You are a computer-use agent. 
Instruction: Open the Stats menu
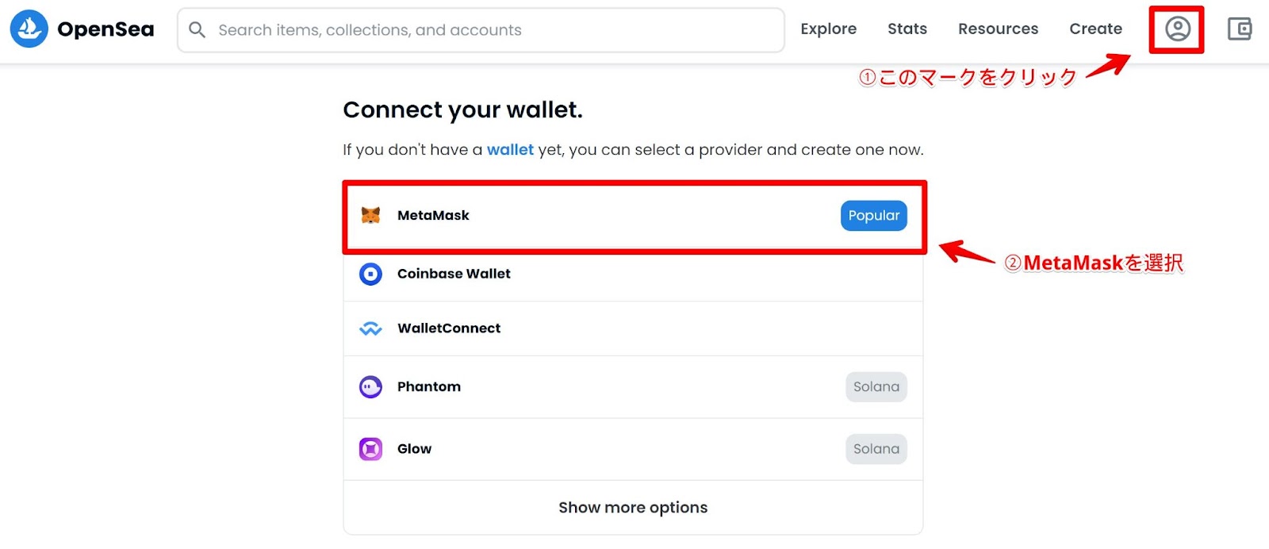[x=907, y=29]
